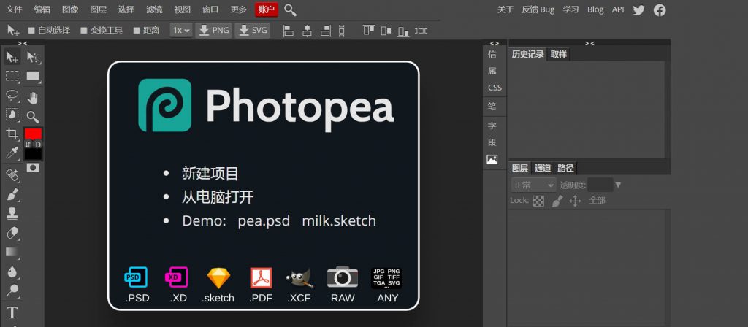
Task: Select the Gradient tool
Action: pos(12,252)
